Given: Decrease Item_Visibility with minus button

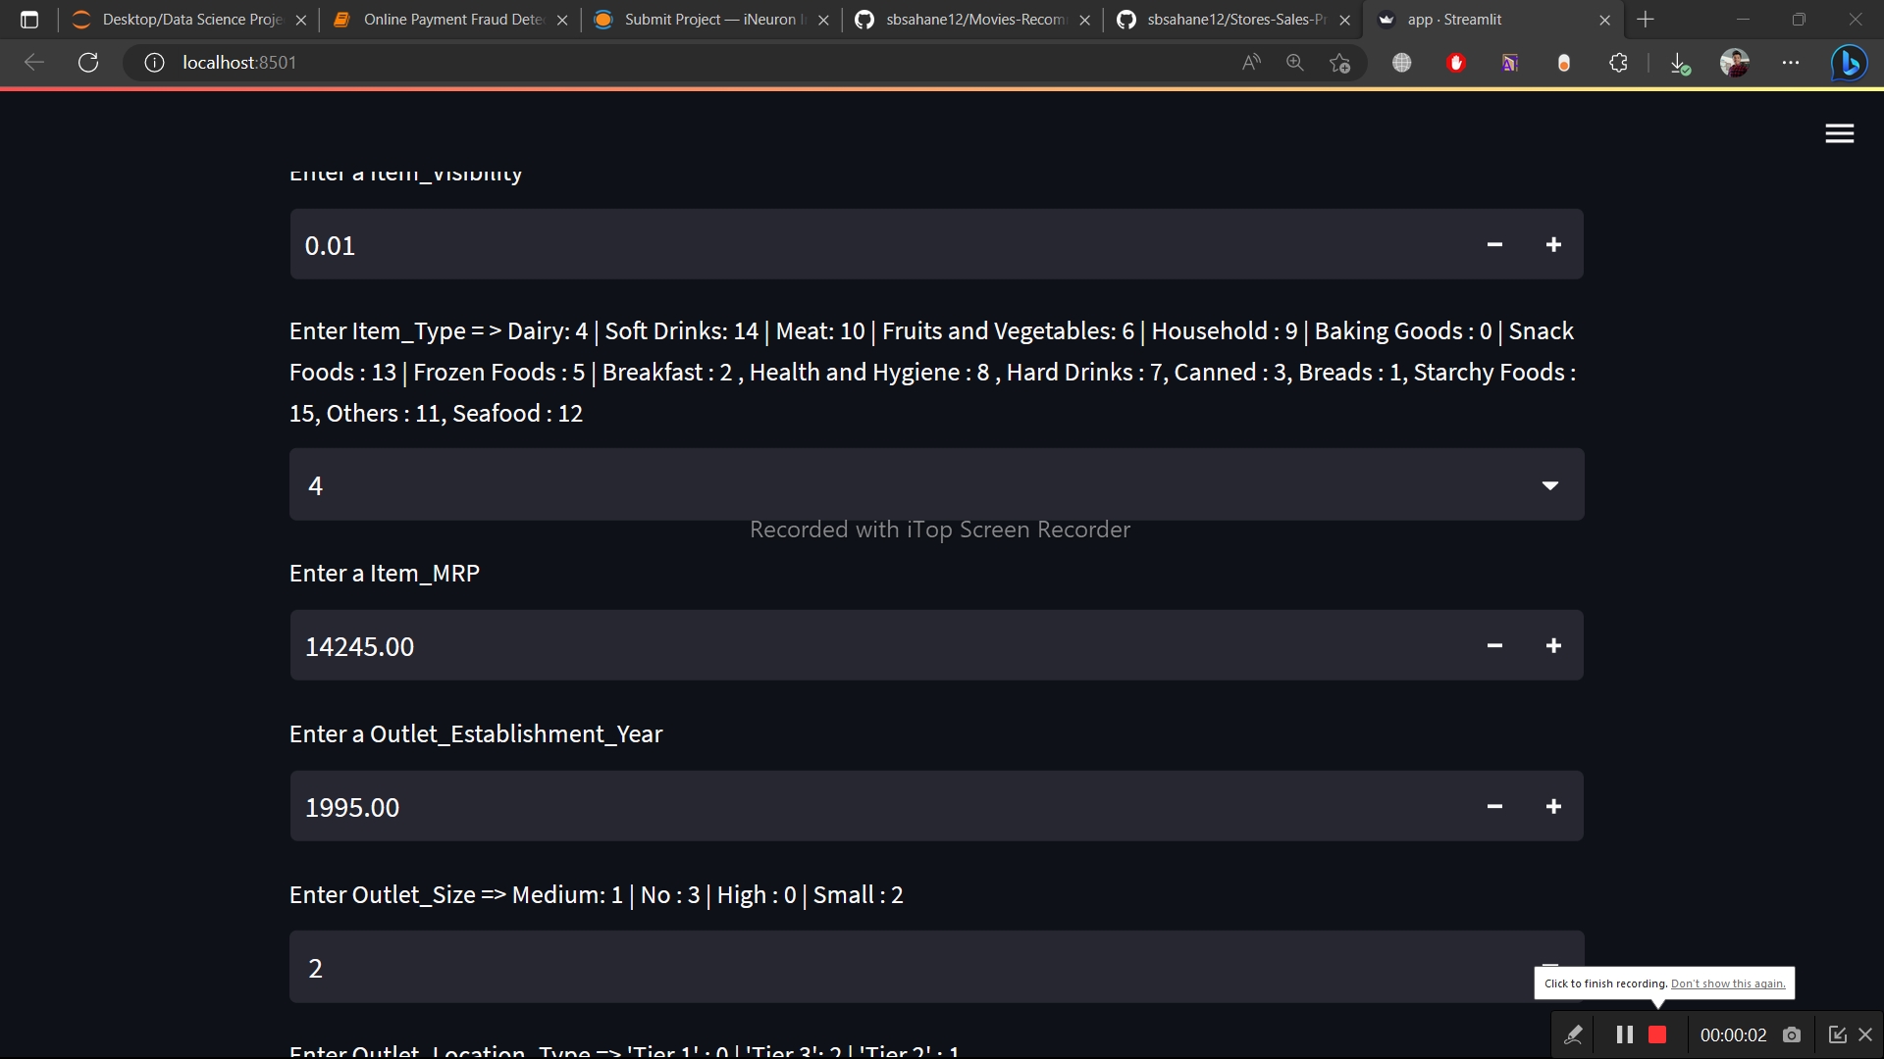Looking at the screenshot, I should pos(1494,245).
